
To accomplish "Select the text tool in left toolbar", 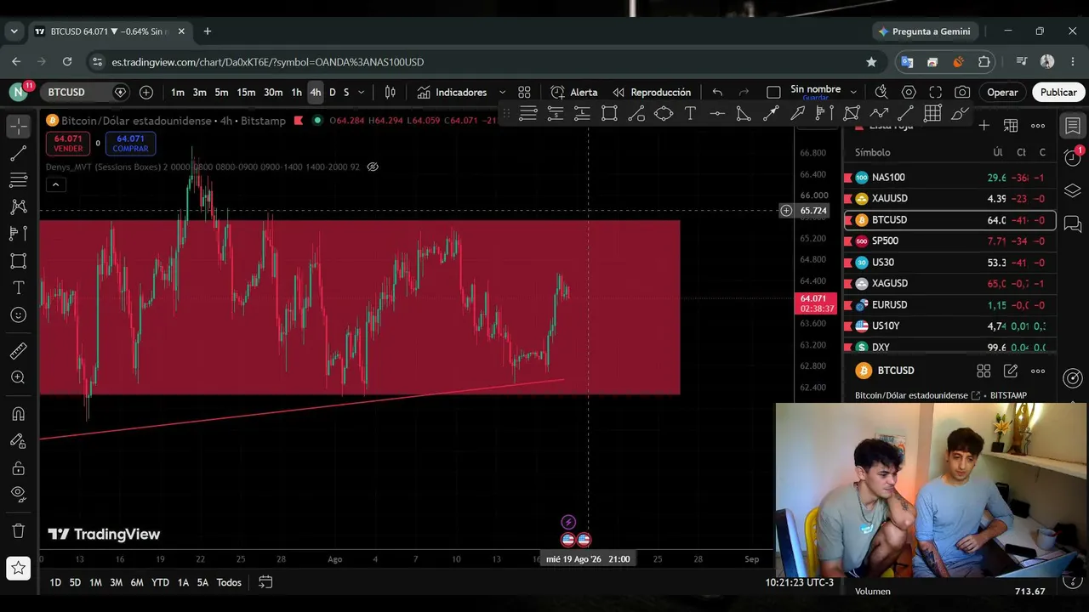I will pos(18,288).
